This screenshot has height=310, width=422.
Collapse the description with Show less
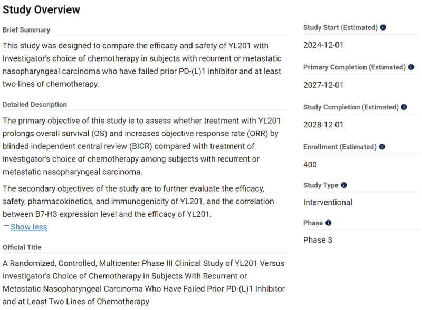coord(28,227)
